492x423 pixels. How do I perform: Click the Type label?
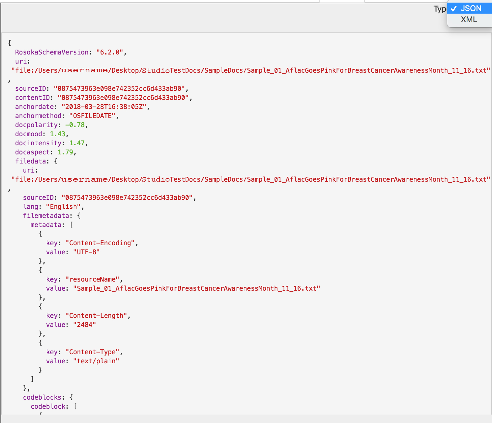point(440,9)
